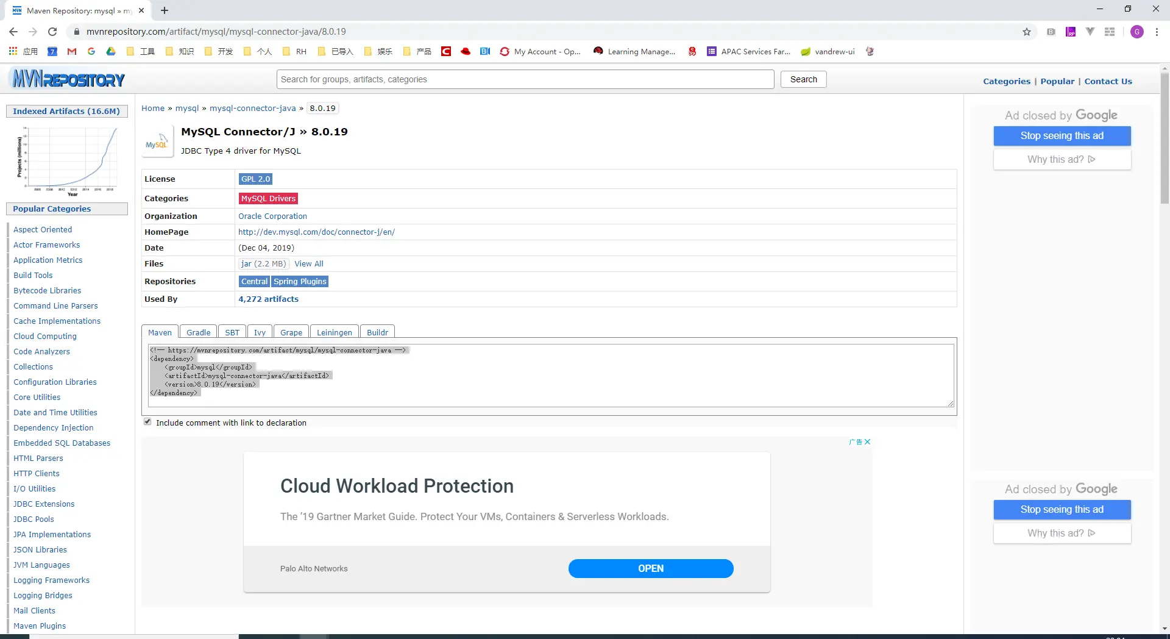Open the Google profile avatar G
1170x639 pixels.
pyautogui.click(x=1137, y=32)
